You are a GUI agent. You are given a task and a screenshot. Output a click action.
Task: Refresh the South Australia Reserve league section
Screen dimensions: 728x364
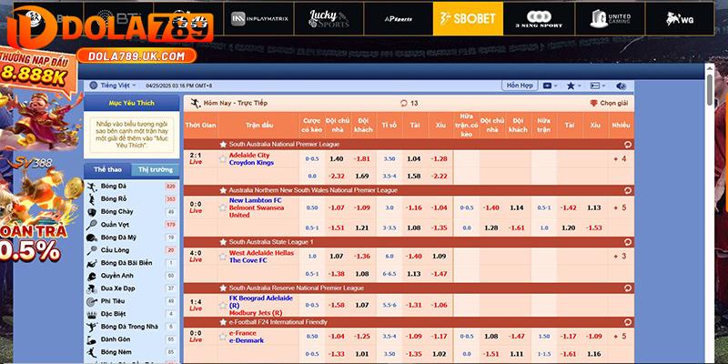pyautogui.click(x=628, y=288)
